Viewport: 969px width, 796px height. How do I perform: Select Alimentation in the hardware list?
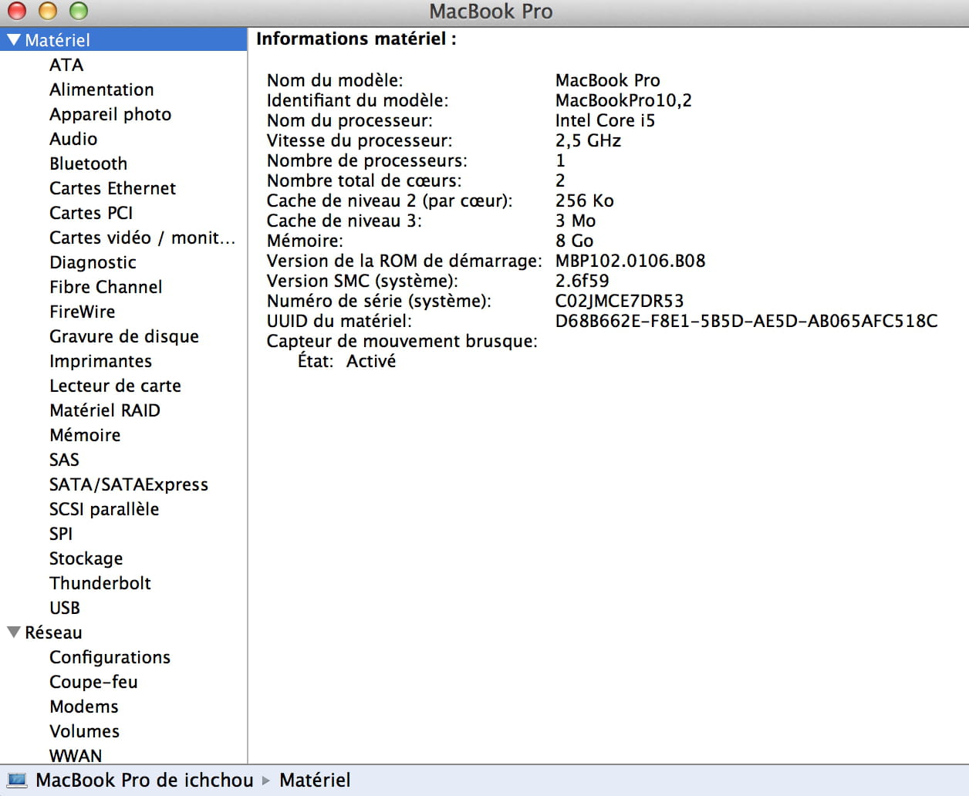click(102, 89)
